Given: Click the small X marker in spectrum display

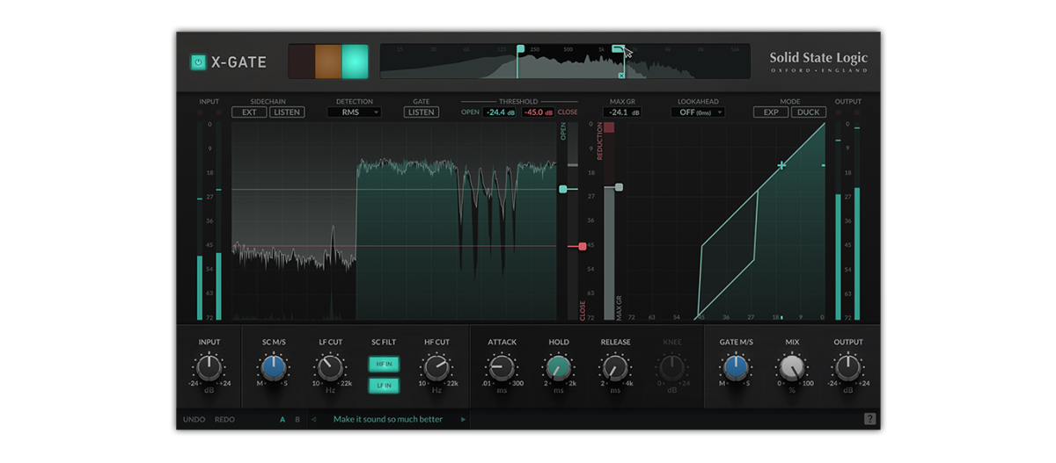Looking at the screenshot, I should coord(621,76).
